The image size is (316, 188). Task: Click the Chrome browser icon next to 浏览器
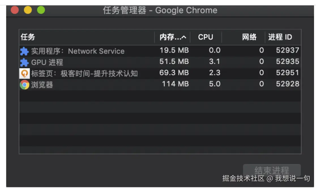(24, 85)
